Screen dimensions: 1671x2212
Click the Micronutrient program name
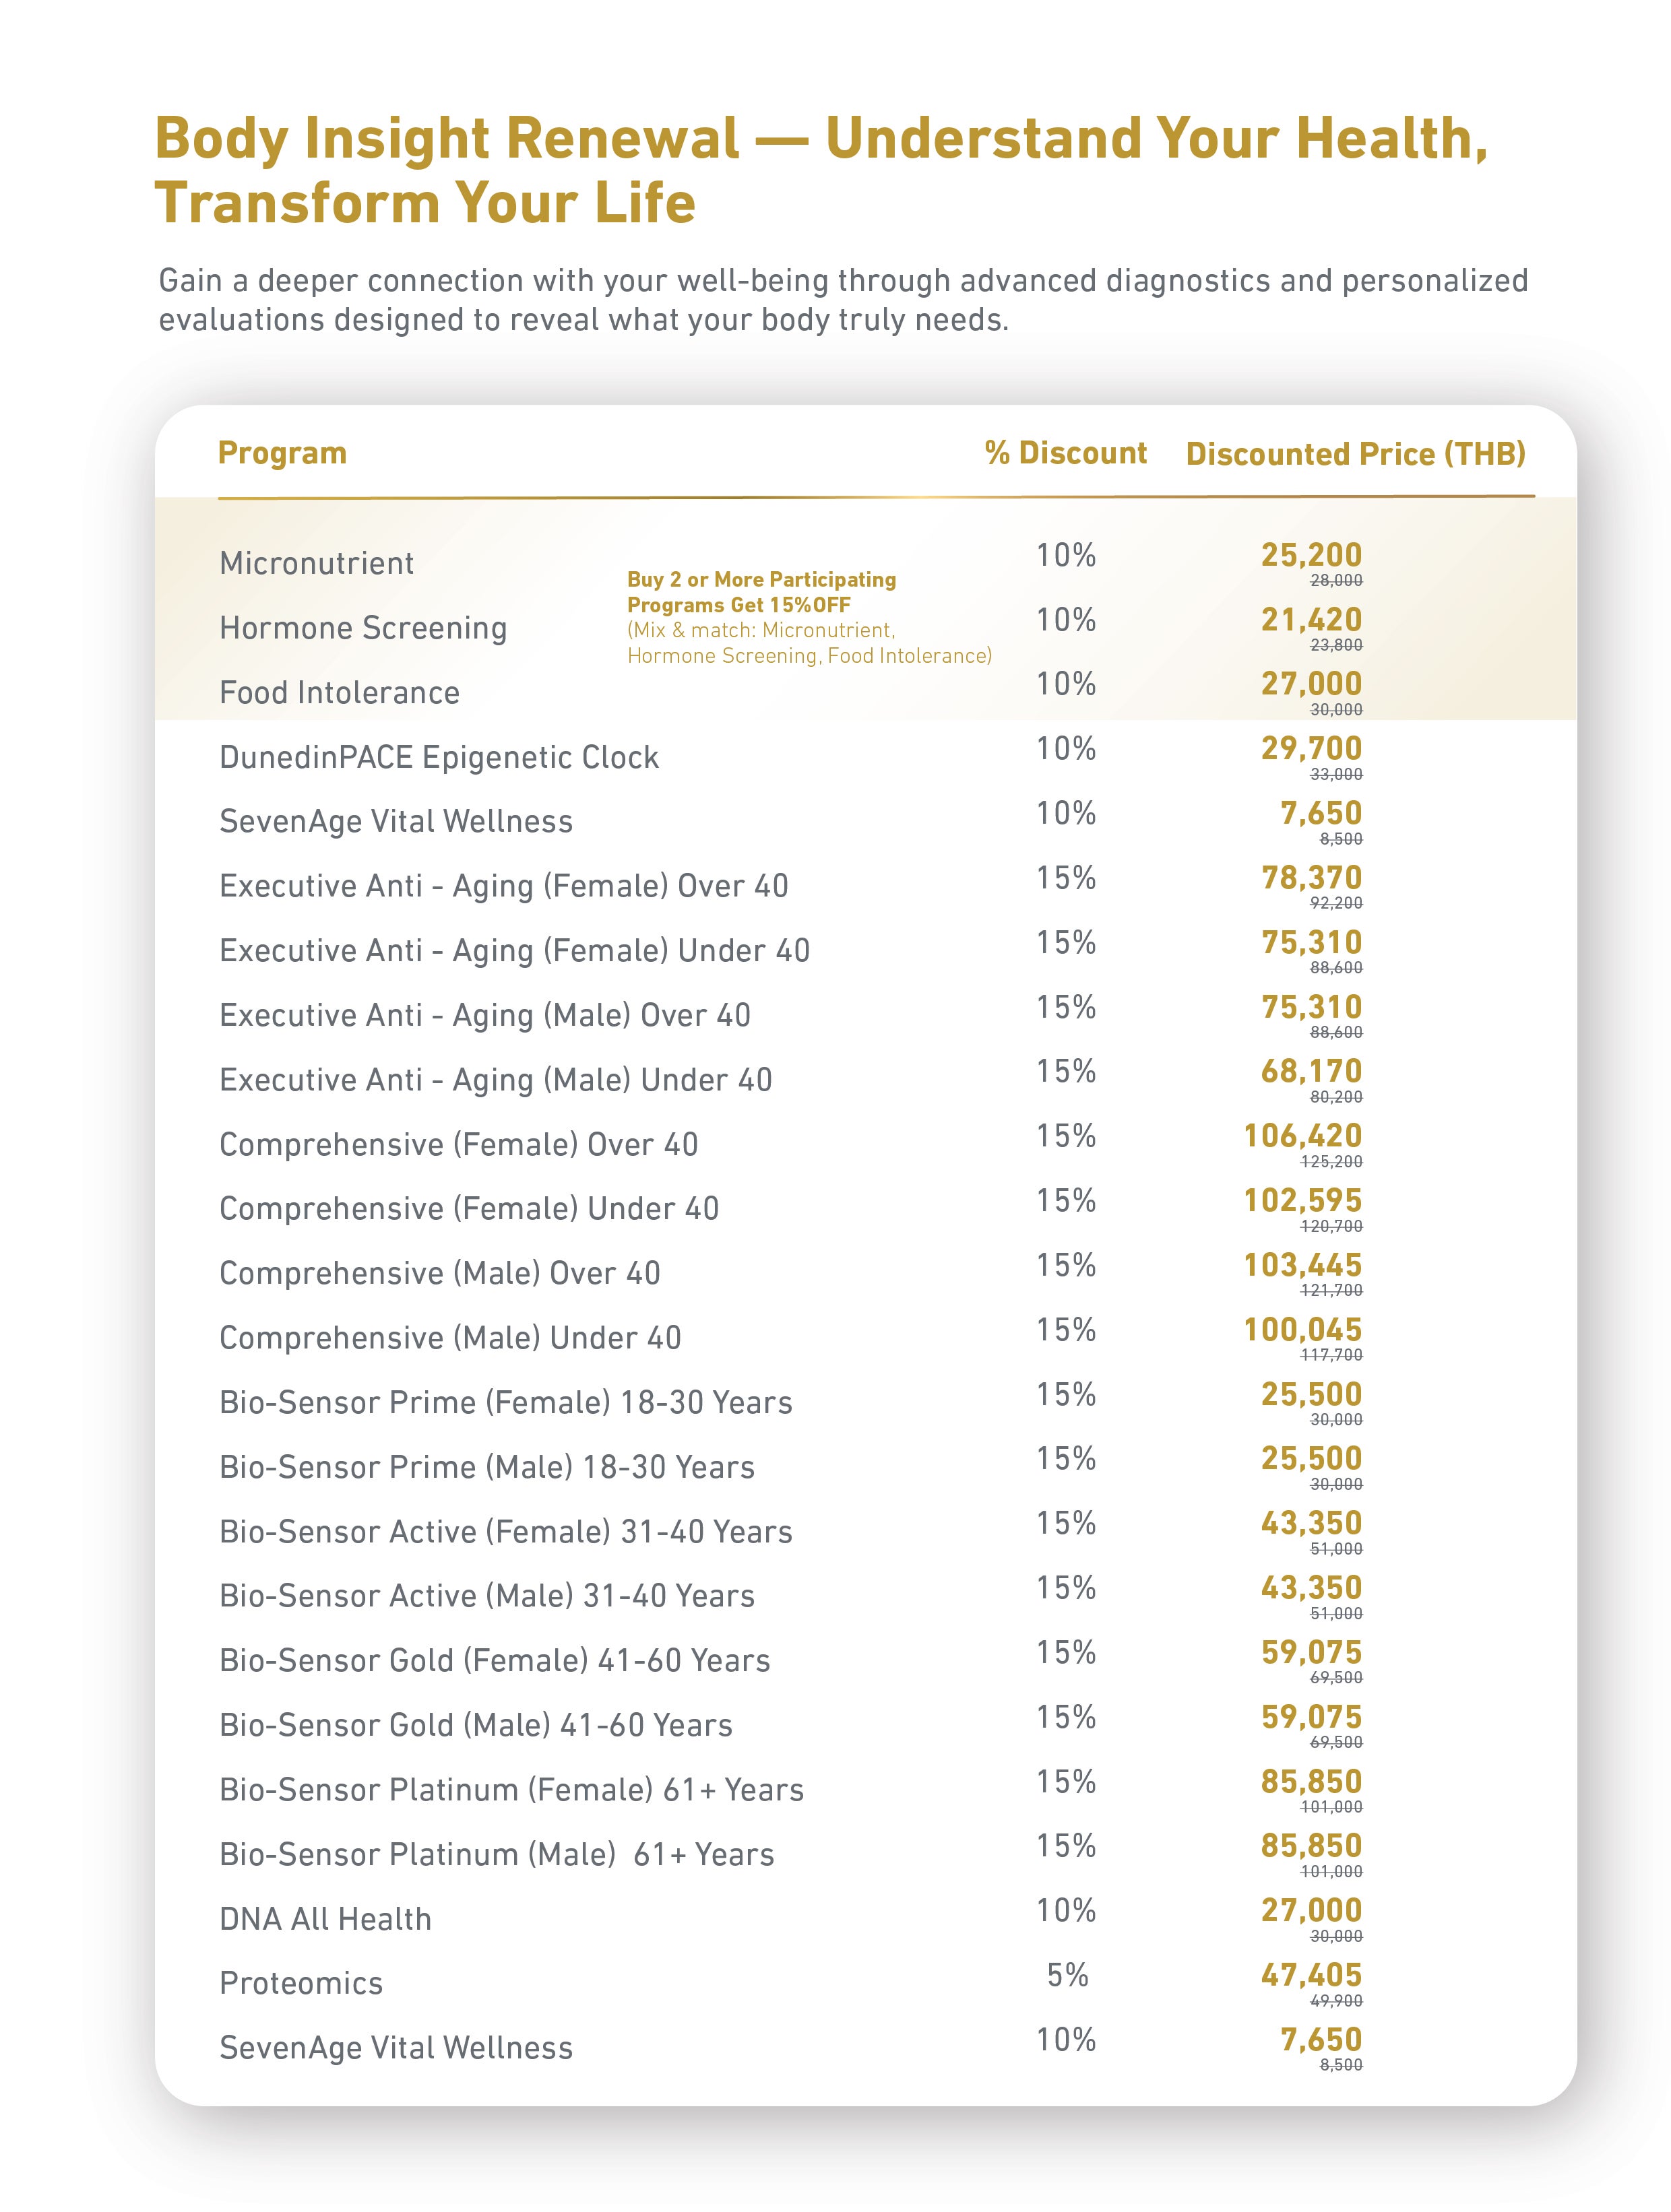point(316,563)
